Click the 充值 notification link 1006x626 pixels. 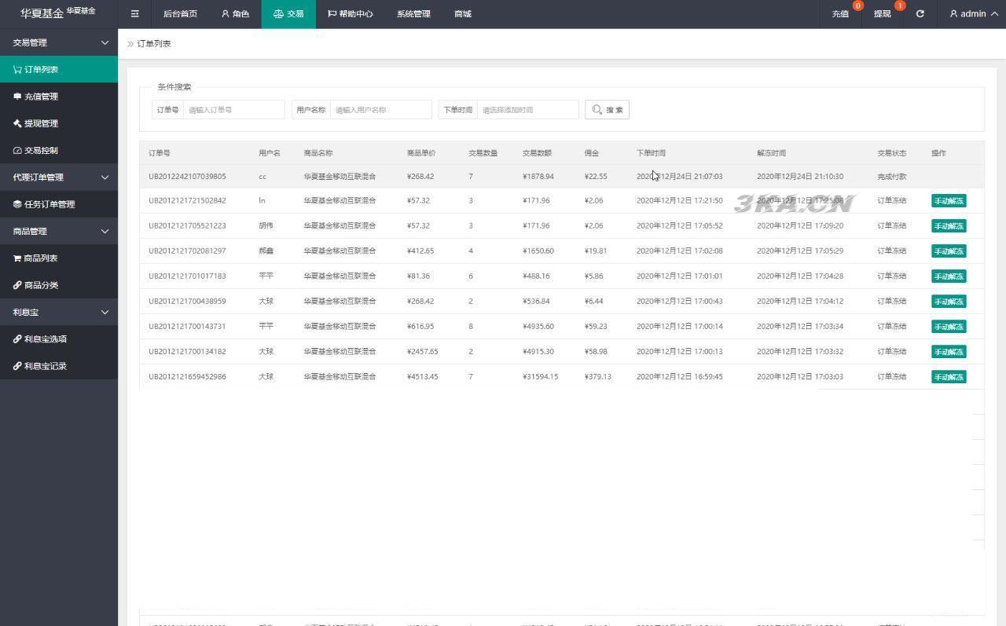pyautogui.click(x=840, y=14)
